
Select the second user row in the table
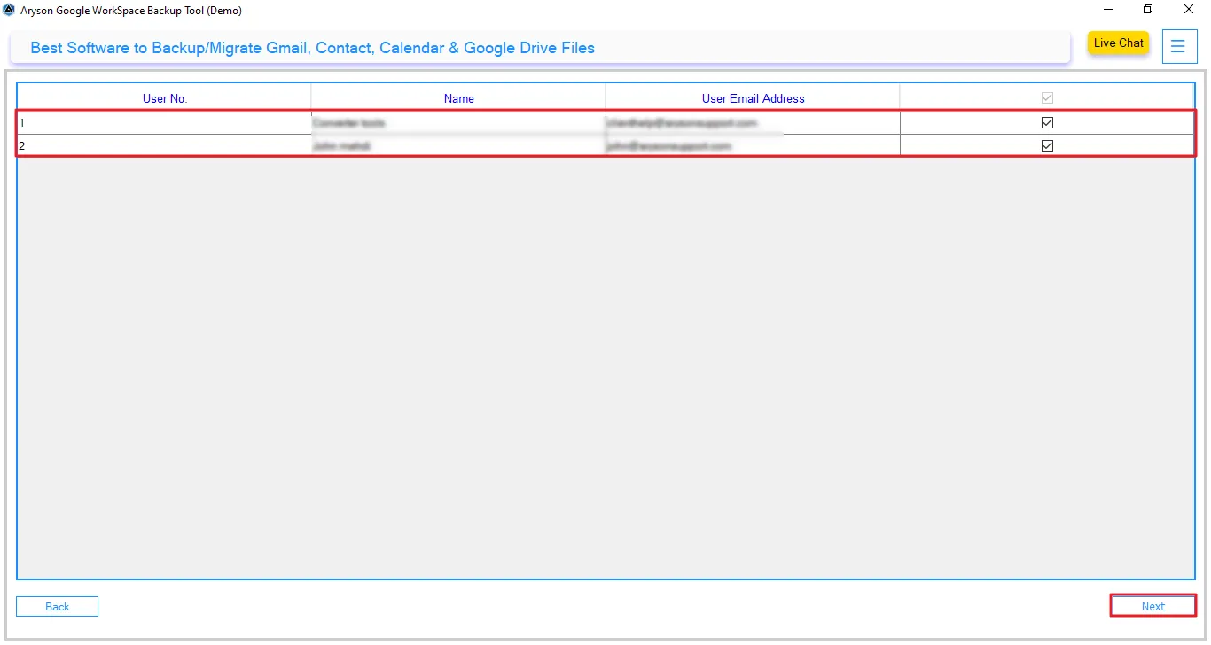click(x=443, y=145)
